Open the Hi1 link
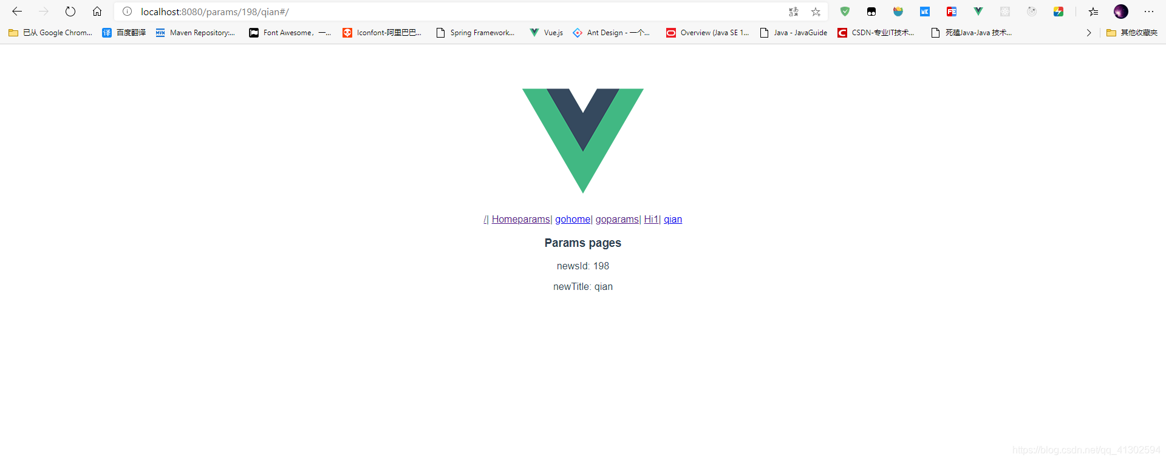 (651, 219)
